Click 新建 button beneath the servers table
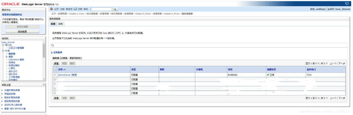The width and height of the screenshot is (353, 115). click(56, 98)
